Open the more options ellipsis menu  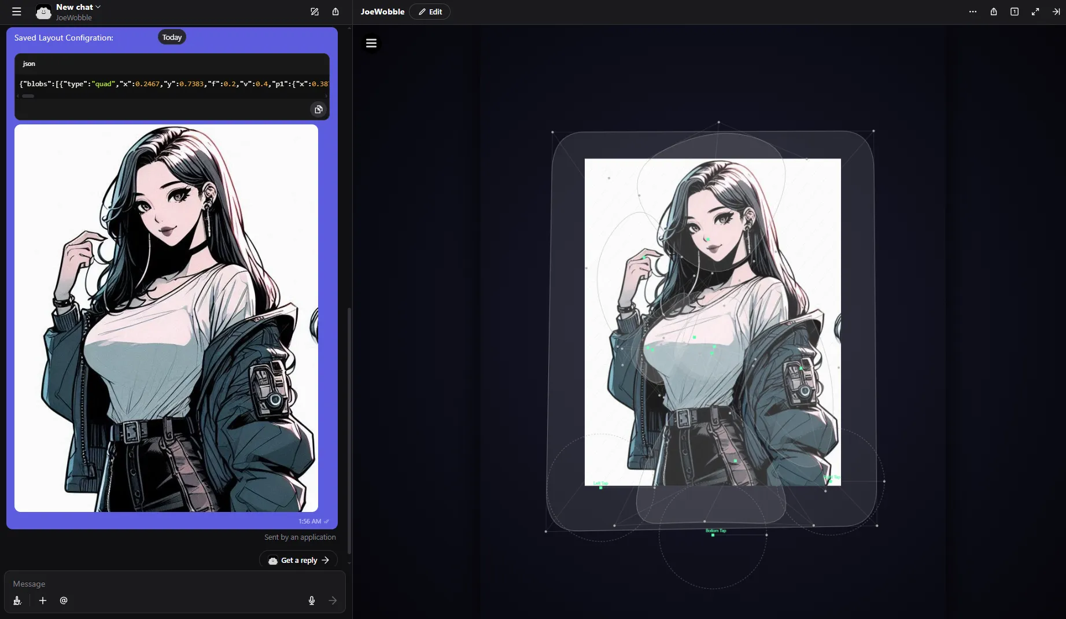(x=973, y=12)
